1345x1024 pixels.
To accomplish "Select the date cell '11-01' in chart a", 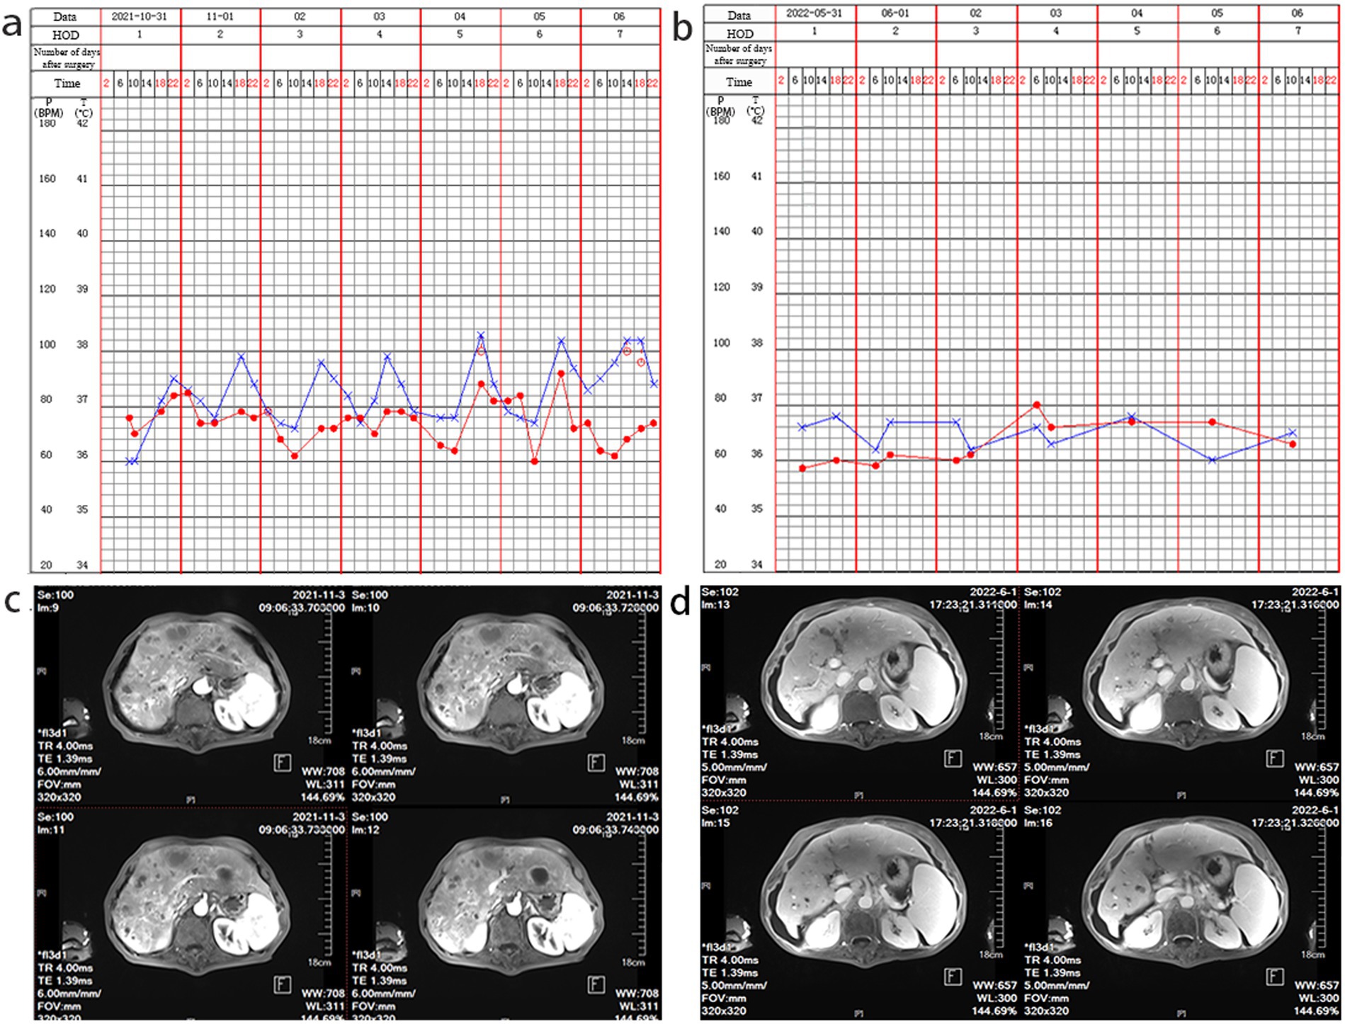I will (x=220, y=16).
